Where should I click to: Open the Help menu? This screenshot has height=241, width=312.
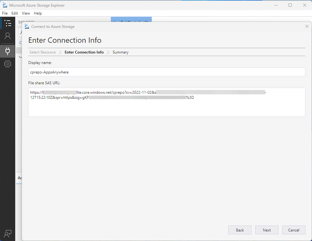click(x=38, y=13)
